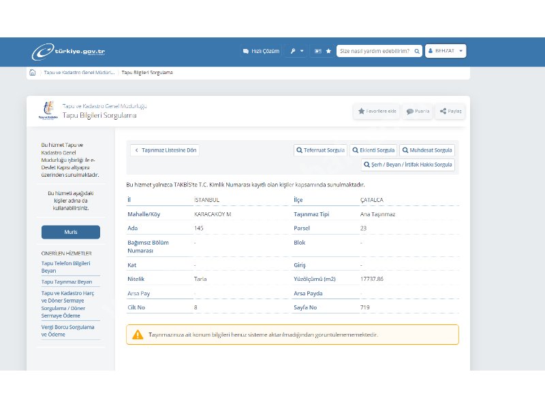Screen dimensions: 545x408
Task: Run the Eklenti Sorgula query
Action: tap(373, 150)
